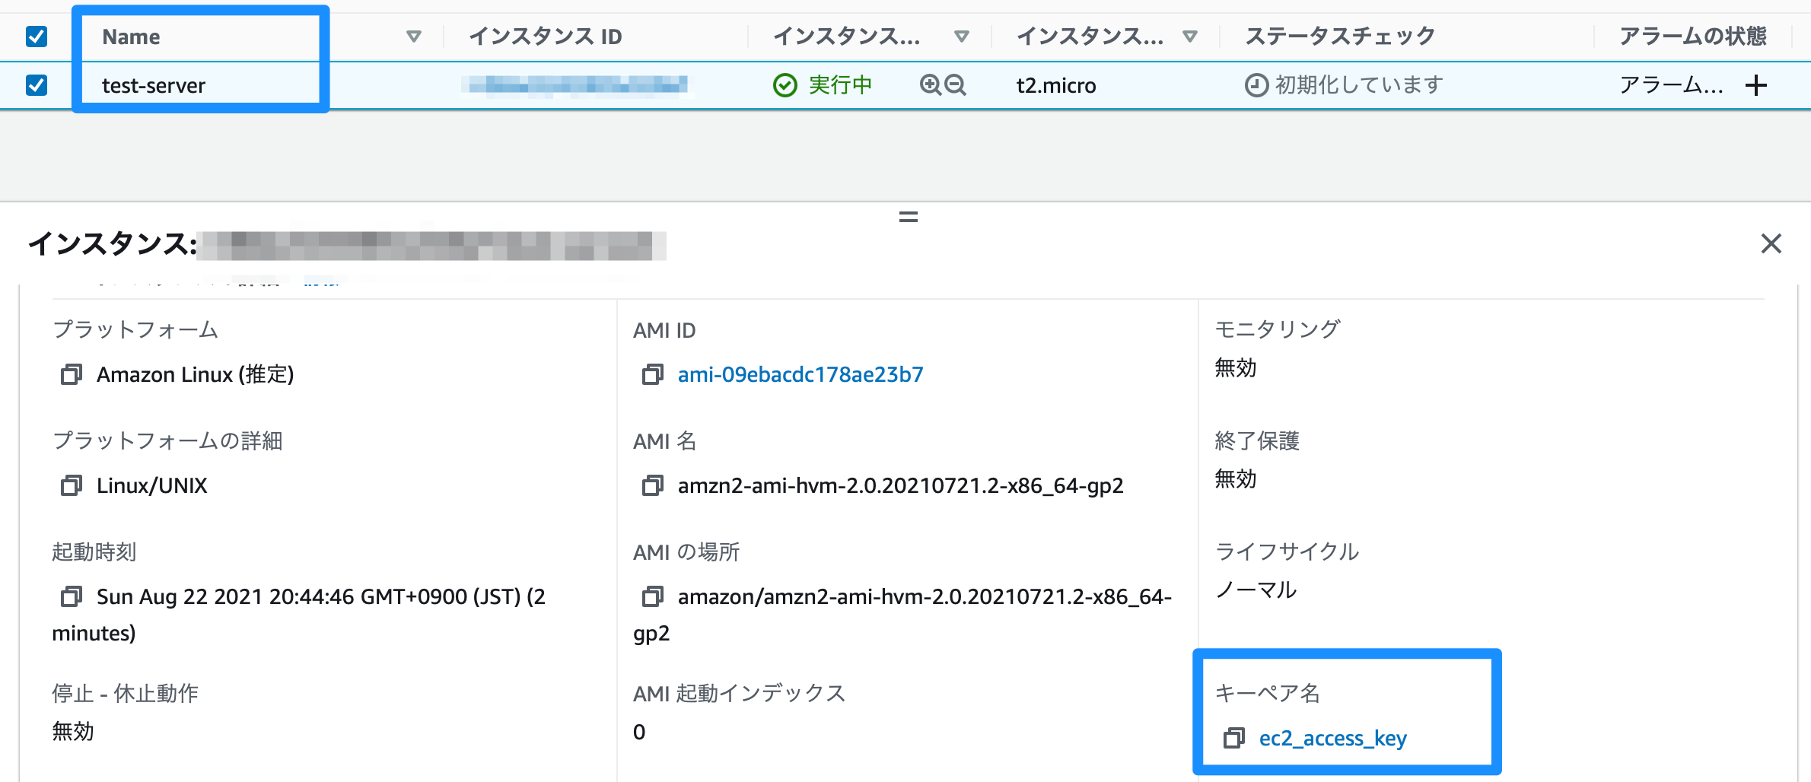Click the 停止 - 休止動作 label
1811x782 pixels.
[125, 693]
